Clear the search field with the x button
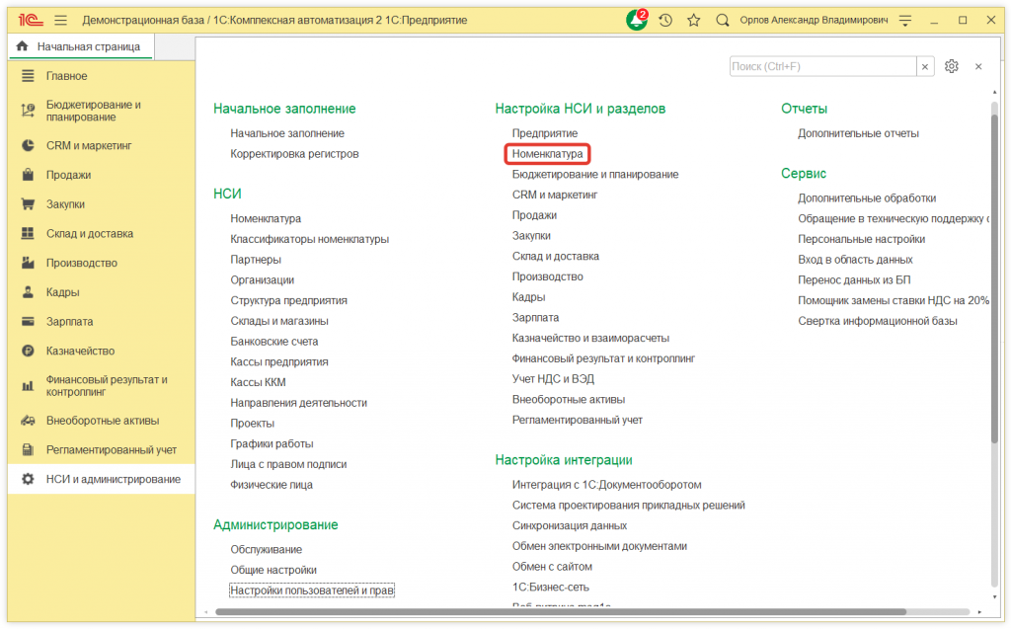Viewport: 1011px width, 629px height. [x=925, y=66]
